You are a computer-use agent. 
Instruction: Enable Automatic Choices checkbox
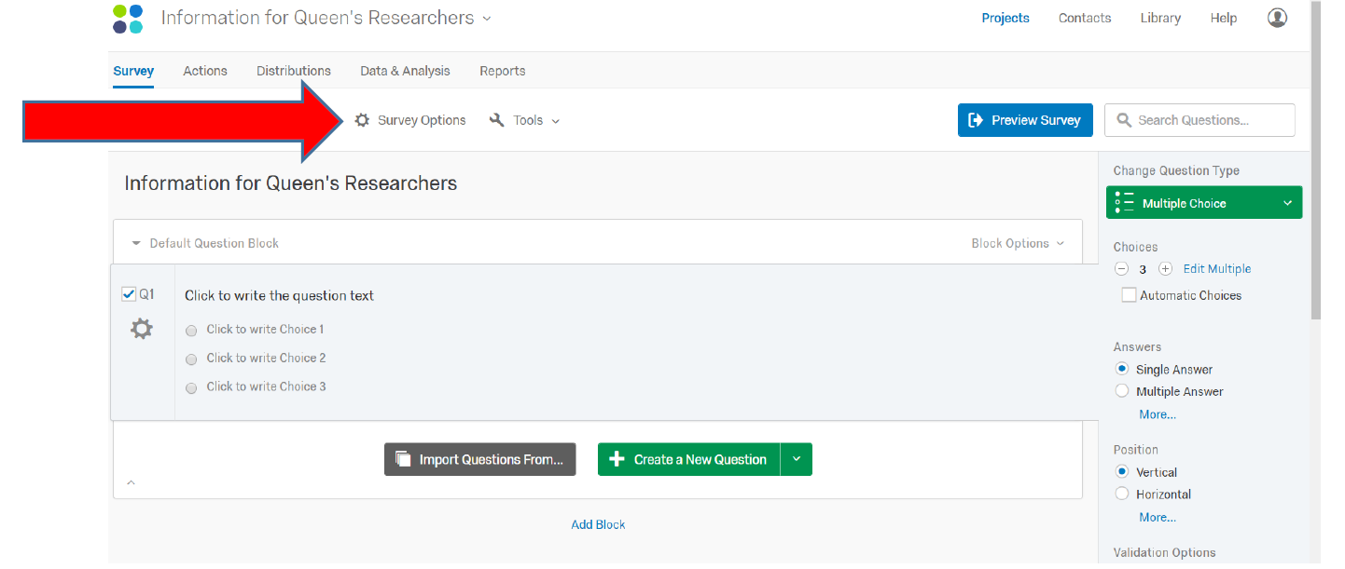(1130, 295)
